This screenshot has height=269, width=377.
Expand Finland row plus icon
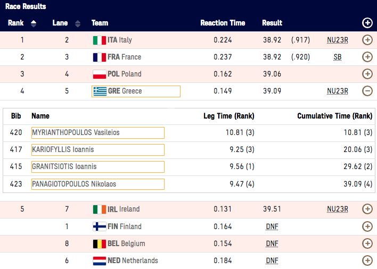click(x=367, y=226)
